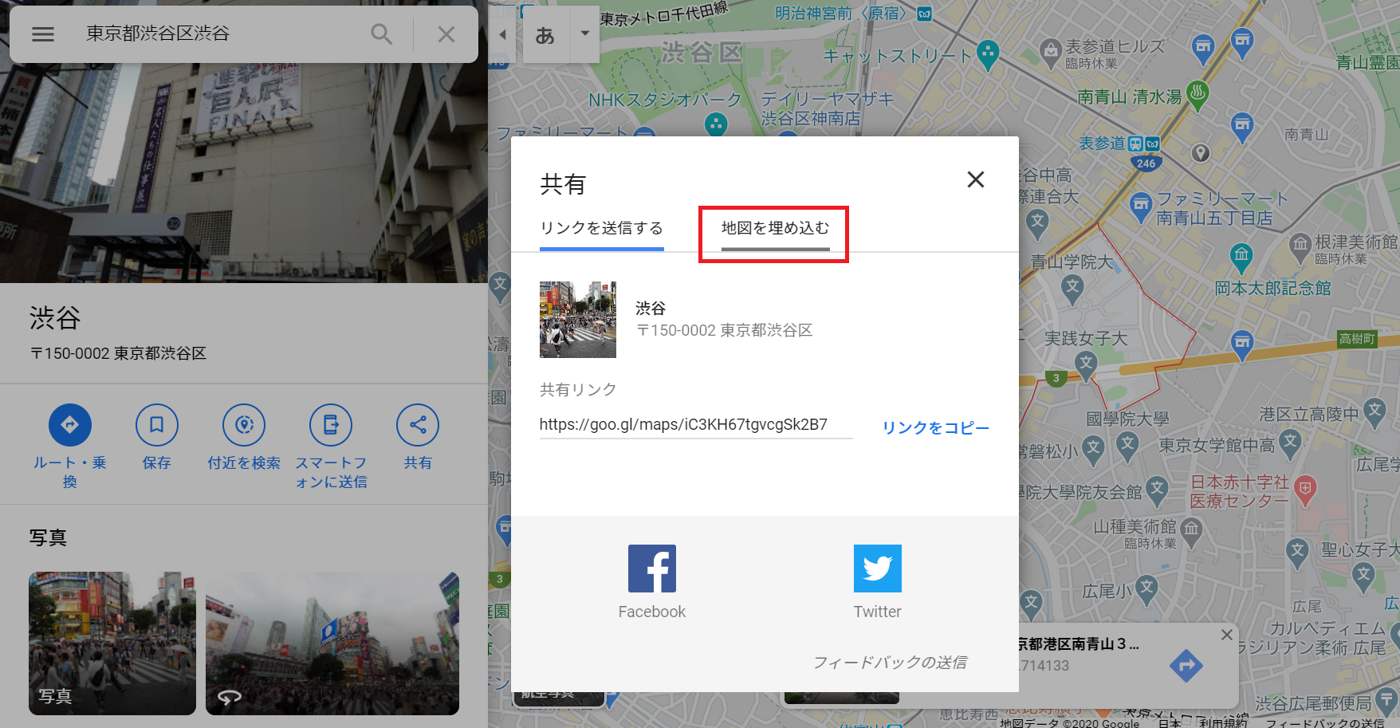The height and width of the screenshot is (728, 1400).
Task: Collapse the left side panel with the arrow
Action: pyautogui.click(x=502, y=34)
